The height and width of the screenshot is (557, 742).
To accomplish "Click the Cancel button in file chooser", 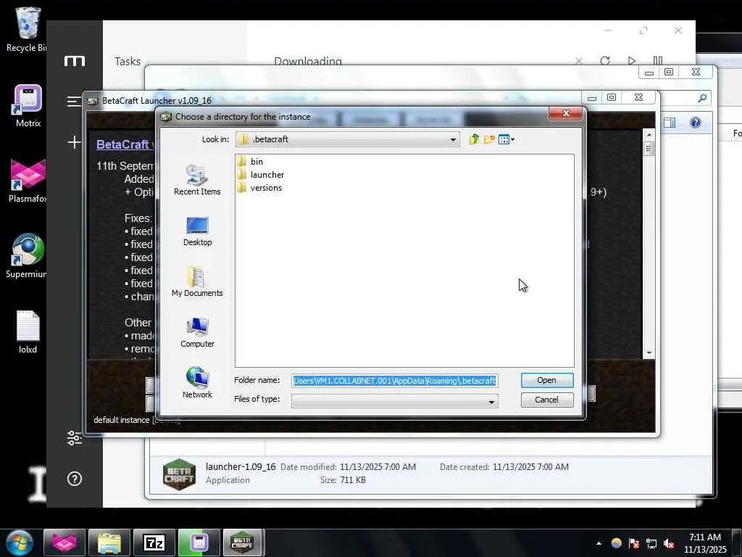I will [546, 400].
